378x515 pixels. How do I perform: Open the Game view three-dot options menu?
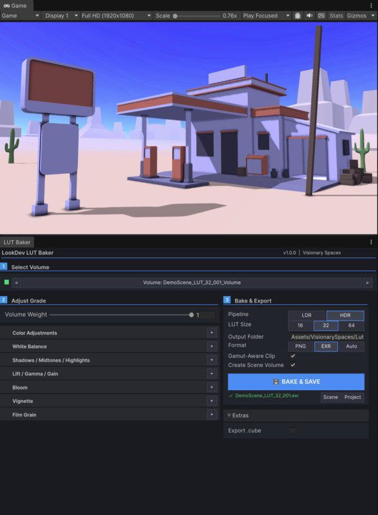coord(371,5)
